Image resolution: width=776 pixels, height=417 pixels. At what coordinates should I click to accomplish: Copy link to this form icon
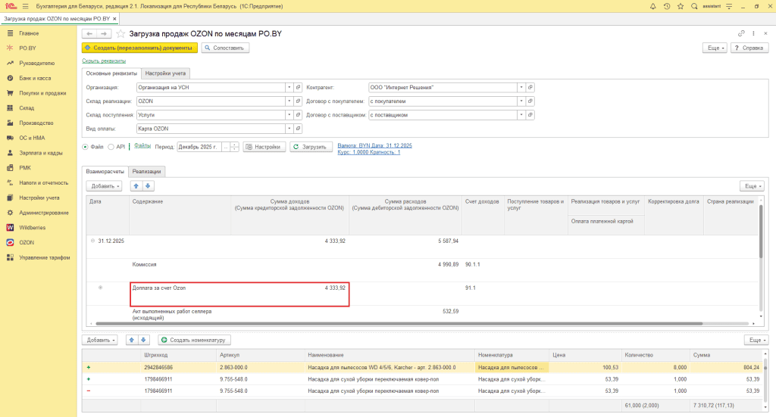point(741,33)
